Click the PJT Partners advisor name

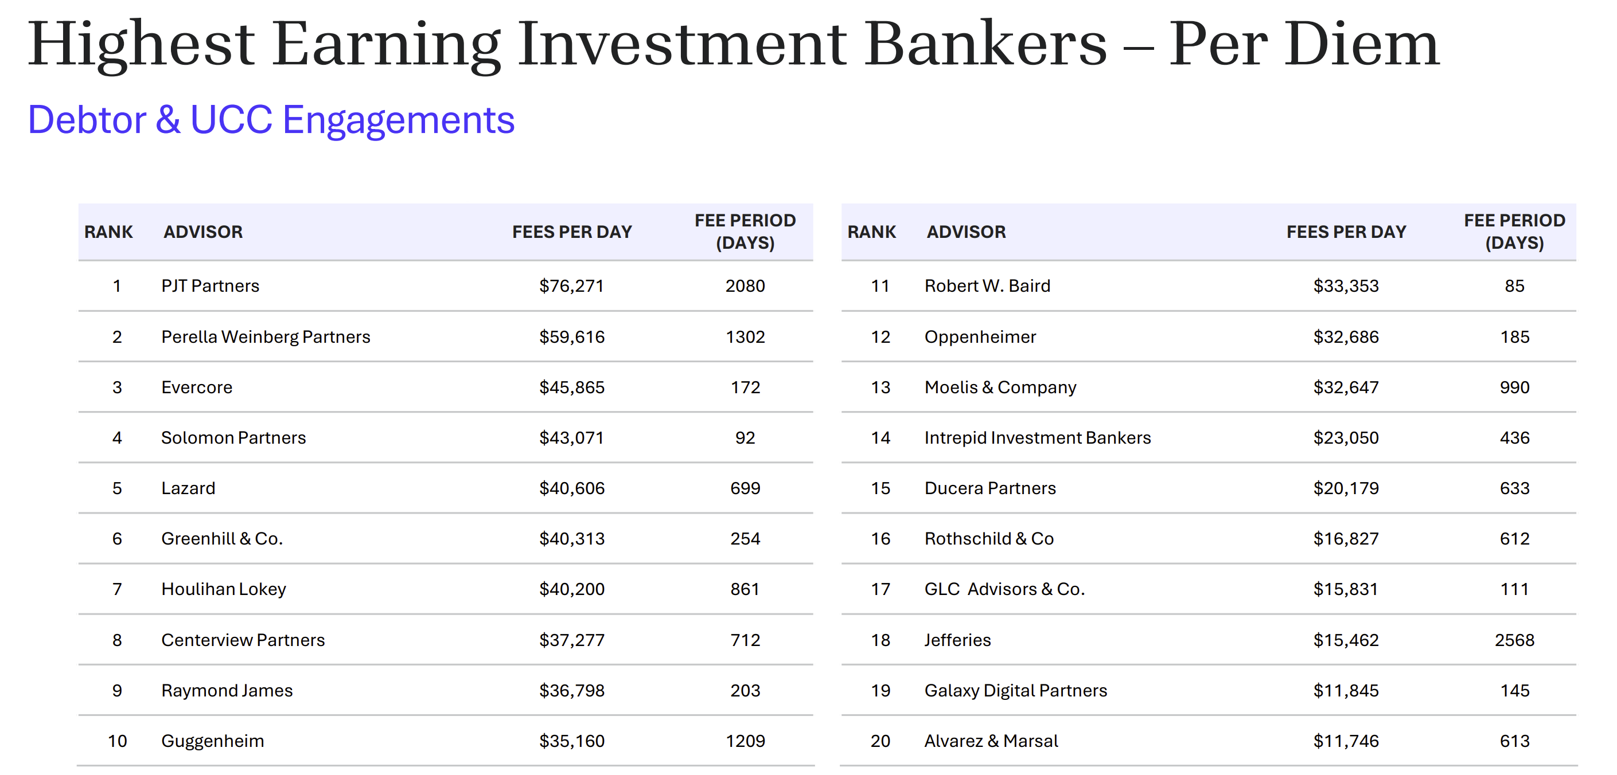(x=210, y=286)
